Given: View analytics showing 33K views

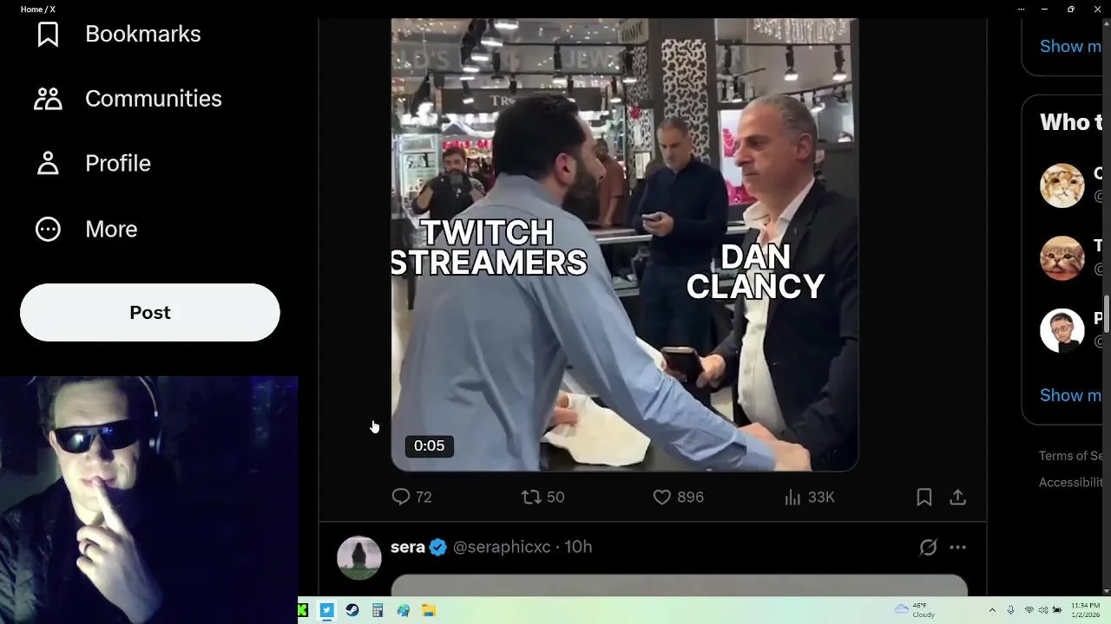Looking at the screenshot, I should (x=809, y=497).
